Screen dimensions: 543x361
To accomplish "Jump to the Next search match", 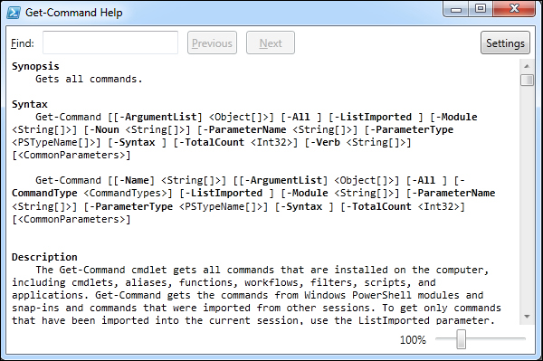I will click(x=271, y=43).
